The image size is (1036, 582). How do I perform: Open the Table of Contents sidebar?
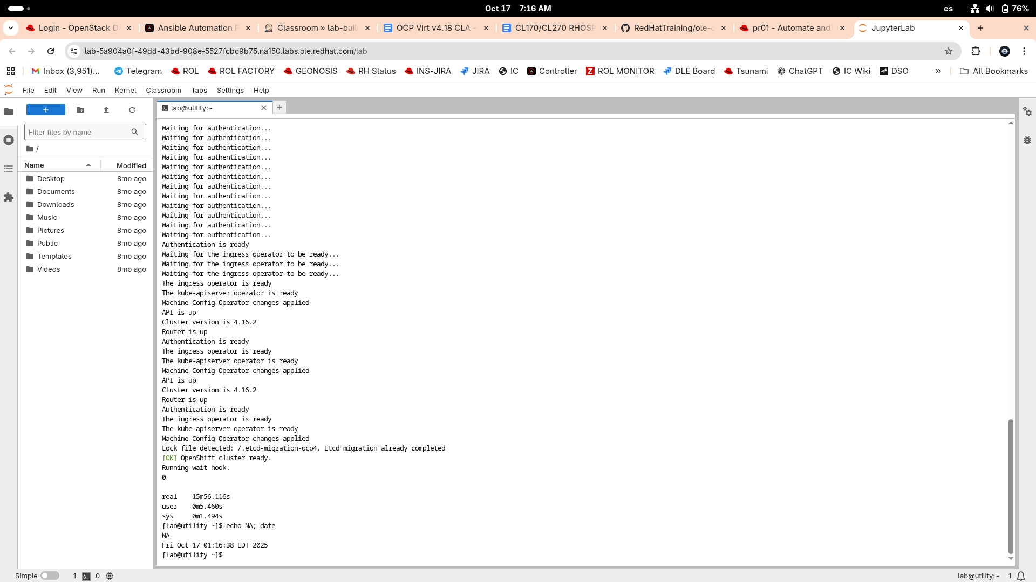[x=9, y=169]
